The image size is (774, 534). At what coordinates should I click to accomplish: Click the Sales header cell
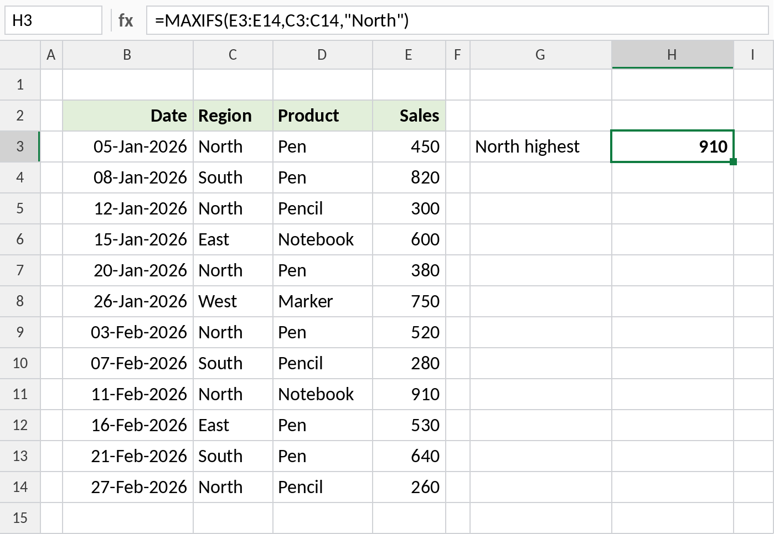[409, 116]
